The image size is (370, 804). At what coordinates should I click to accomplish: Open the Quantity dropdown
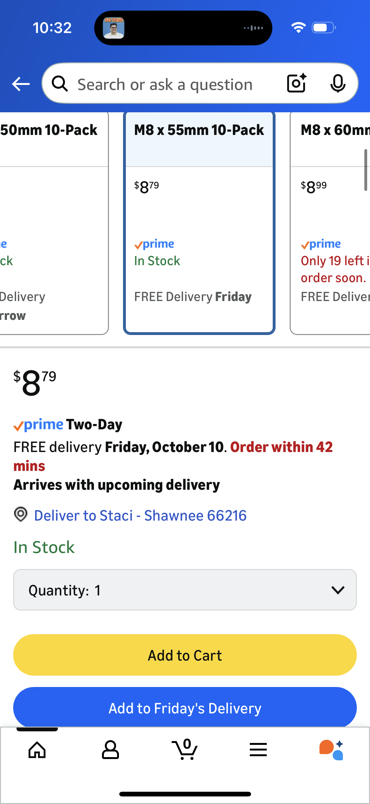(x=185, y=590)
